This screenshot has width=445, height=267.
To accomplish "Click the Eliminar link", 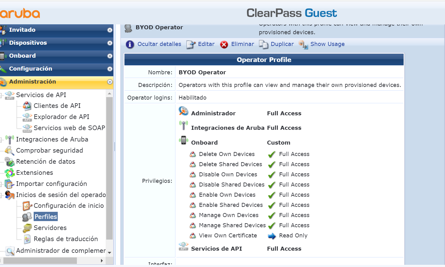I will tap(243, 44).
